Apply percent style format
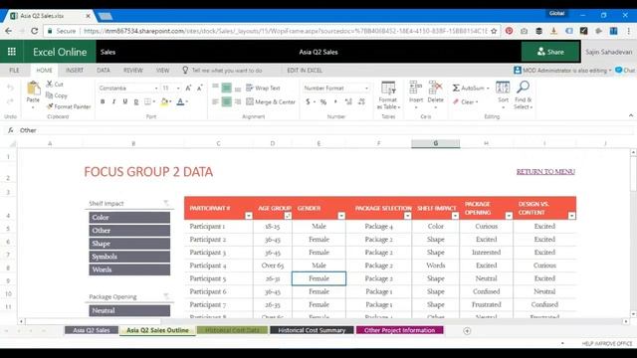Viewport: 637px width, 358px height. (323, 101)
